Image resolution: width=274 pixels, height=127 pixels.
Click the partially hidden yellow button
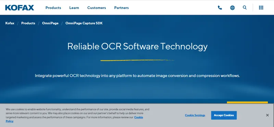(x=247, y=102)
